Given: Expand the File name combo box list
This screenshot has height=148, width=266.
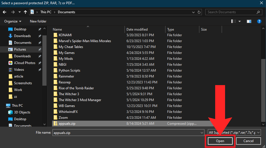Looking at the screenshot, I should tap(202, 133).
